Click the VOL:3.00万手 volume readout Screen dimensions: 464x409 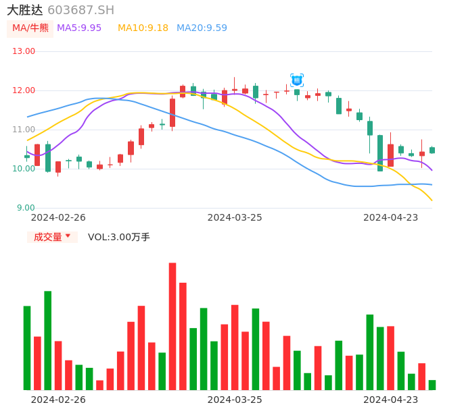pos(119,237)
